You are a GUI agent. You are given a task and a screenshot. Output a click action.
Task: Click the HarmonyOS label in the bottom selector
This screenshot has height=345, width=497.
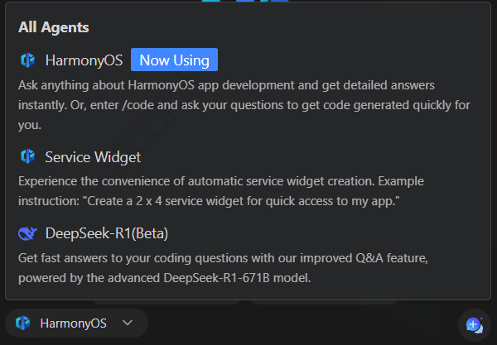coord(75,323)
